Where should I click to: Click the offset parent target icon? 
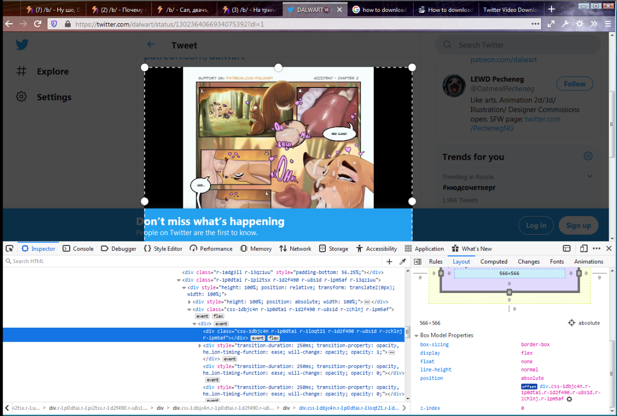(x=569, y=399)
